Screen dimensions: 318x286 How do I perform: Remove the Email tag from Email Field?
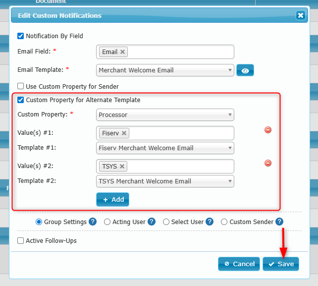123,52
